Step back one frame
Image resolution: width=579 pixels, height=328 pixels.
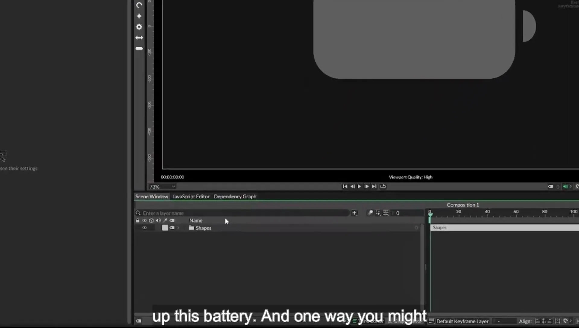pos(352,186)
